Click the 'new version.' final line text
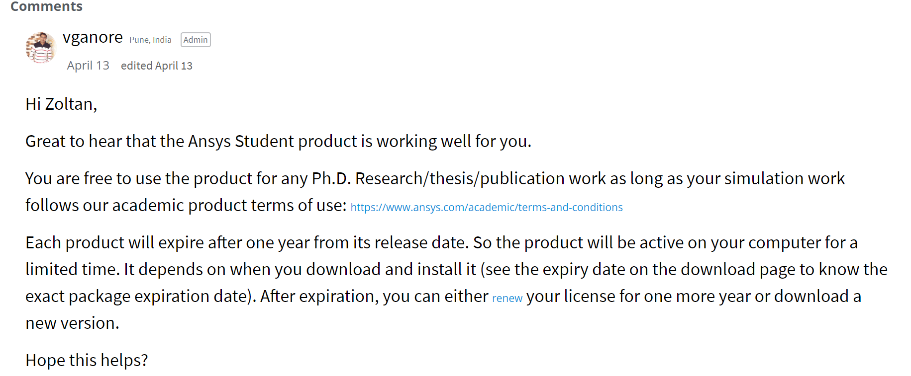This screenshot has width=911, height=376. click(x=72, y=323)
